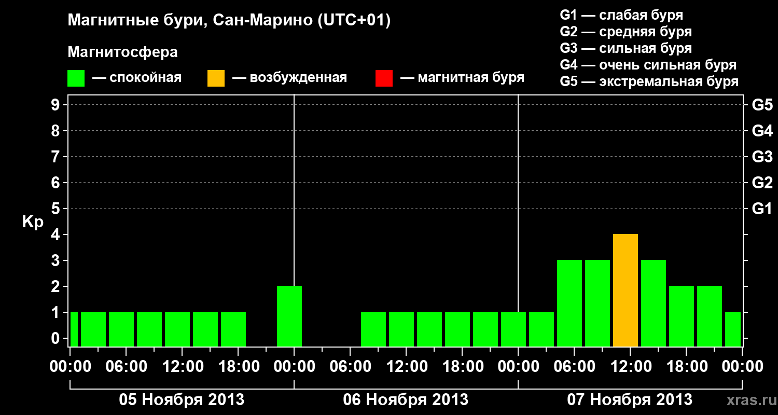Pick the Kp 2 bar above 18:00 on 07 Ноября
Viewport: 778px width, 415px height.
[682, 316]
